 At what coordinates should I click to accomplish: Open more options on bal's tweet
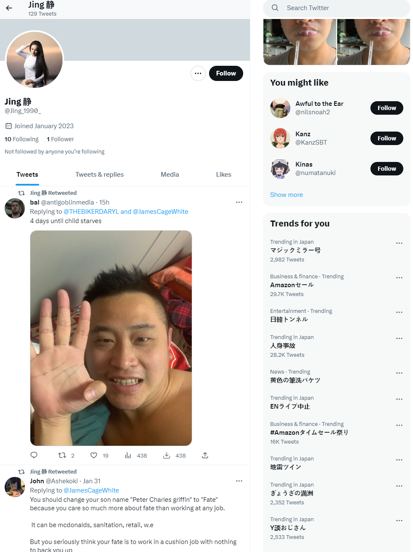(x=239, y=202)
